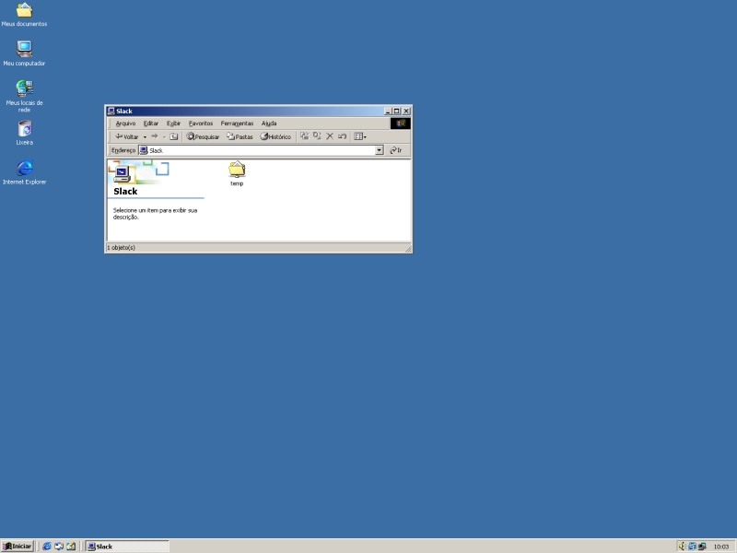737x553 pixels.
Task: Expand the Voltar history dropdown arrow
Action: coord(145,136)
